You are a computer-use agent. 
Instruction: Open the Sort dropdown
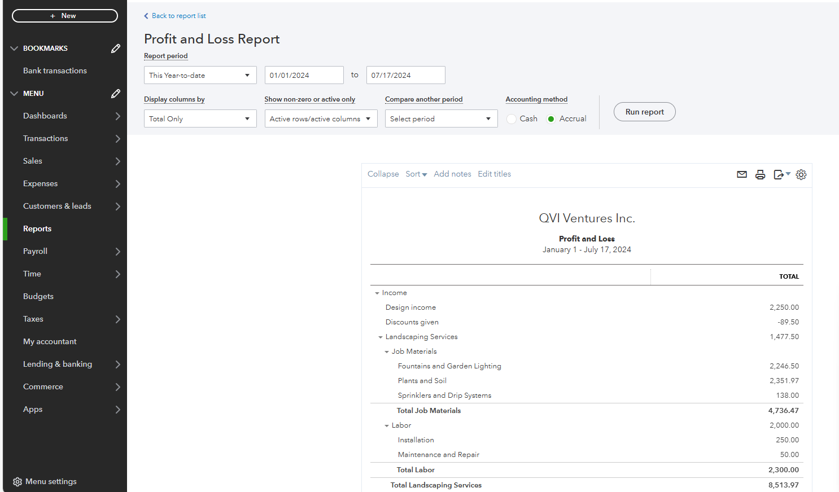click(416, 174)
